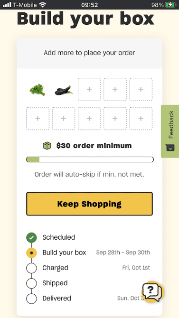Add item in second row's middle empty slot
The image size is (179, 318).
coord(89,119)
